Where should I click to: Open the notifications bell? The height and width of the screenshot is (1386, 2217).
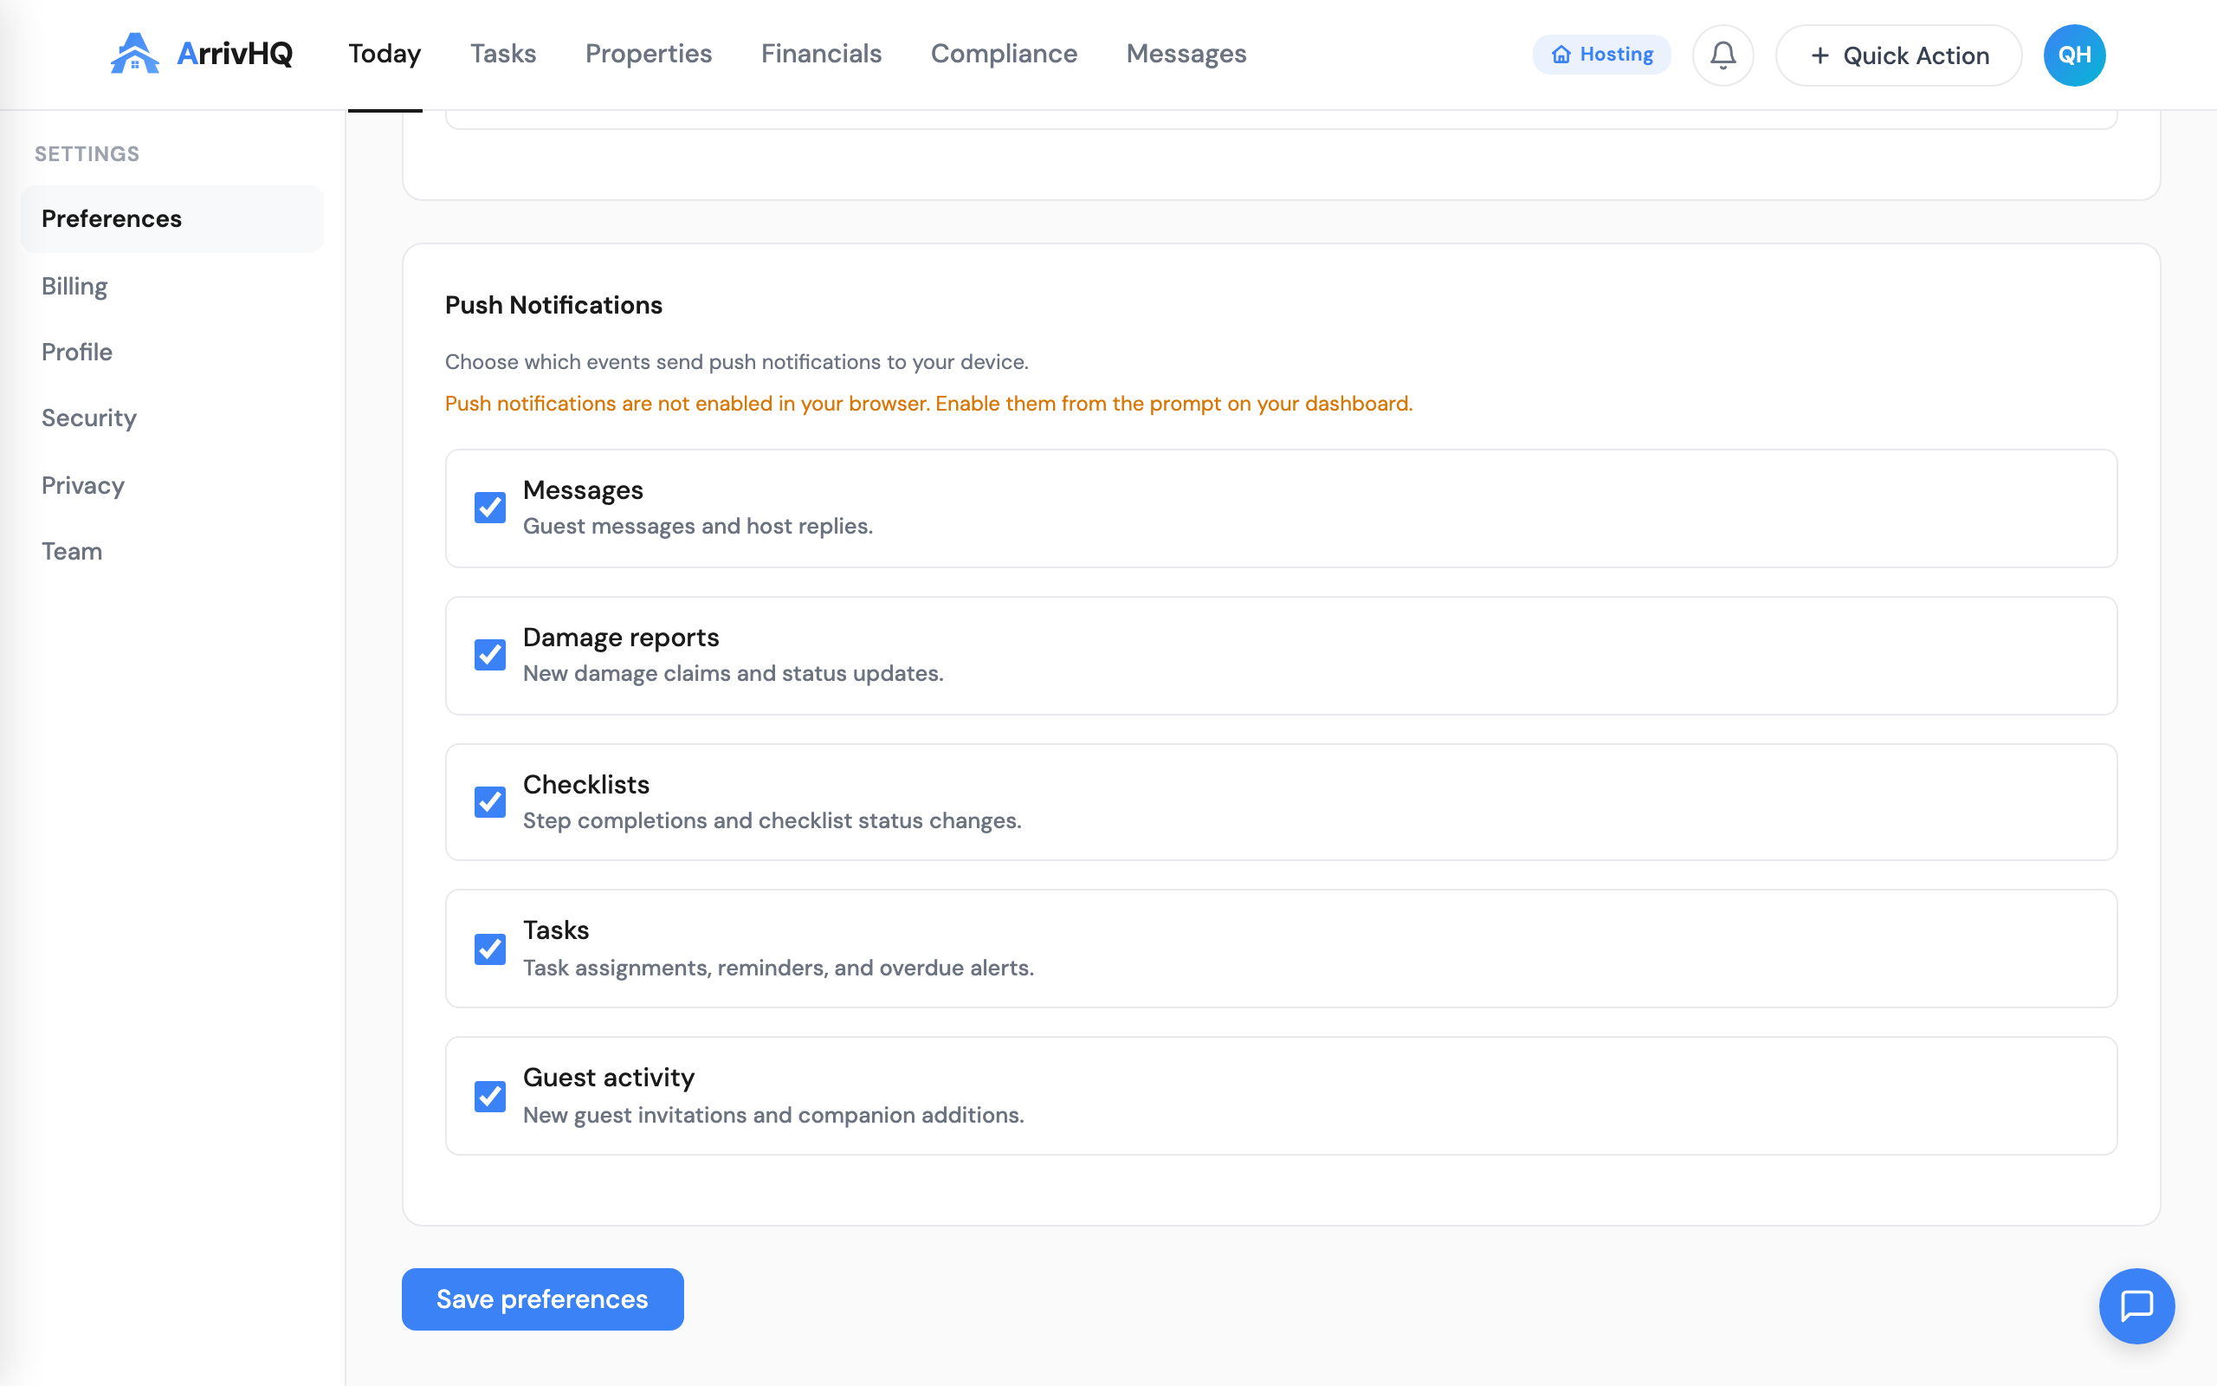tap(1723, 55)
